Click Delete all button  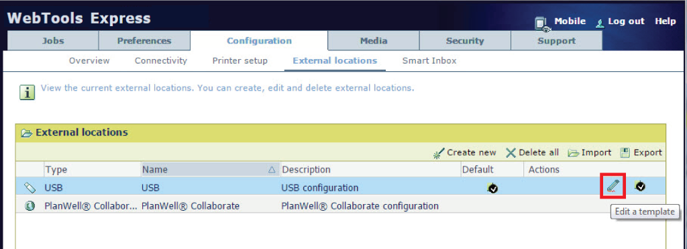(x=532, y=152)
